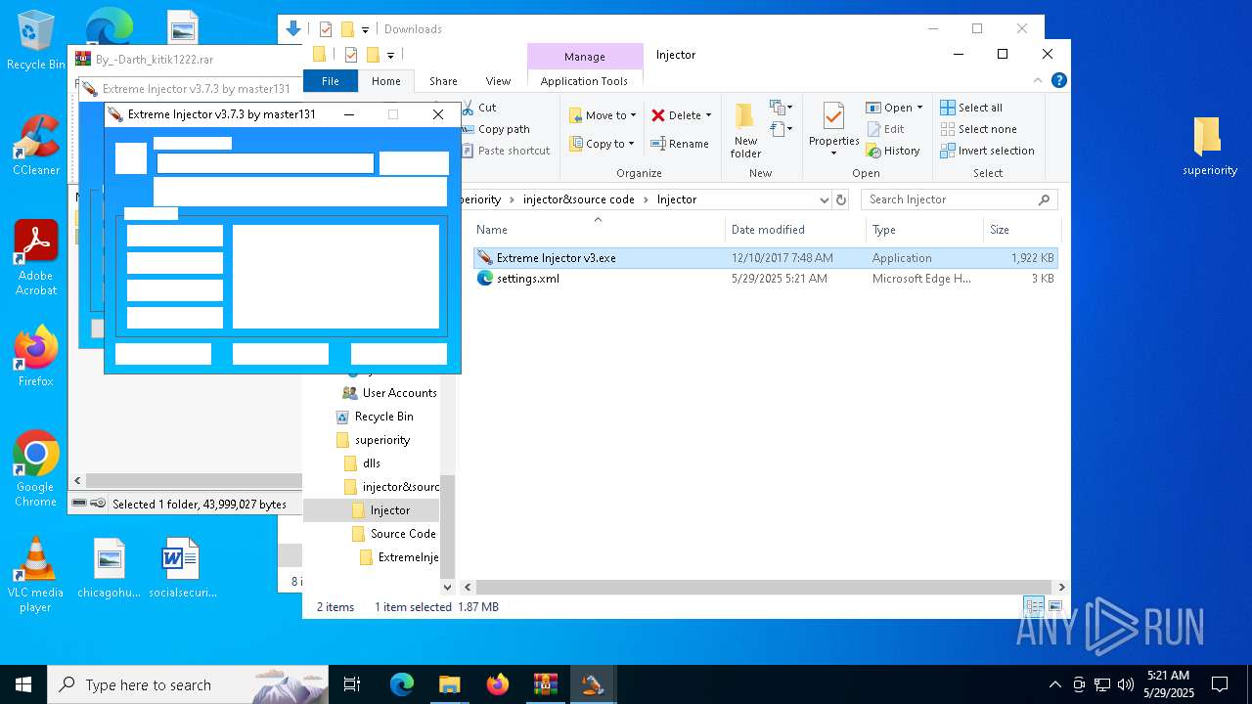Click Extreme Injector icon in the taskbar
This screenshot has height=704, width=1252.
point(592,684)
